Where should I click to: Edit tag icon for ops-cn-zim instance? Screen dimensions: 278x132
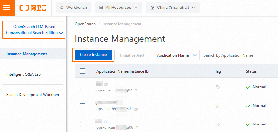(x=218, y=124)
